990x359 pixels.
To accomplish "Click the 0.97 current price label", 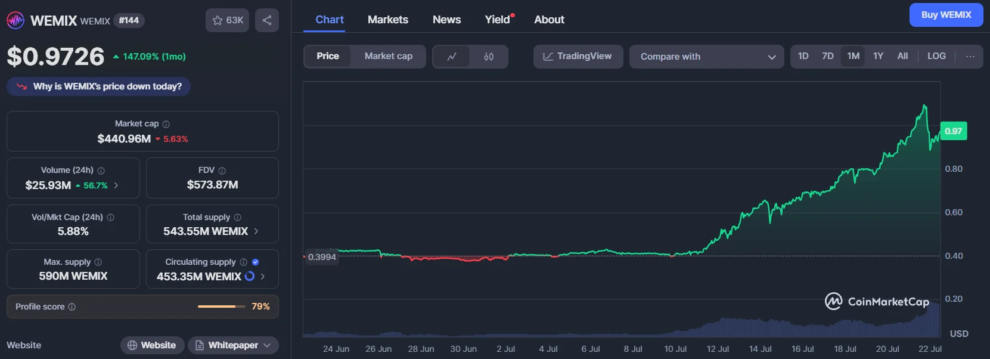I will pyautogui.click(x=953, y=131).
